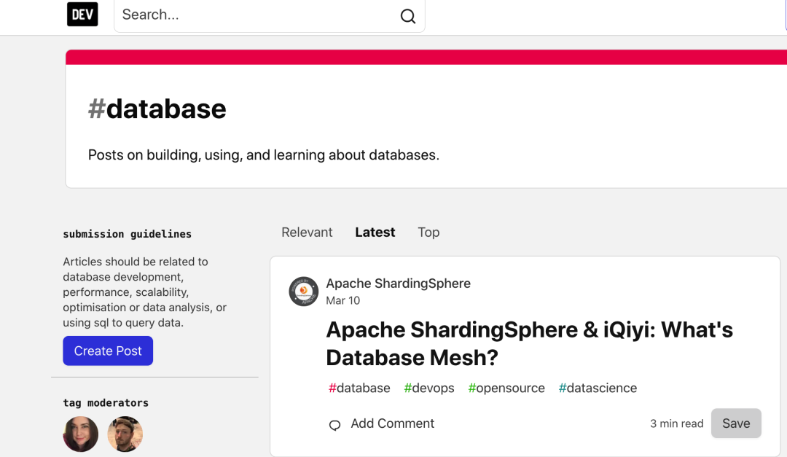The height and width of the screenshot is (457, 787).
Task: Open the #database tag link
Action: (359, 388)
